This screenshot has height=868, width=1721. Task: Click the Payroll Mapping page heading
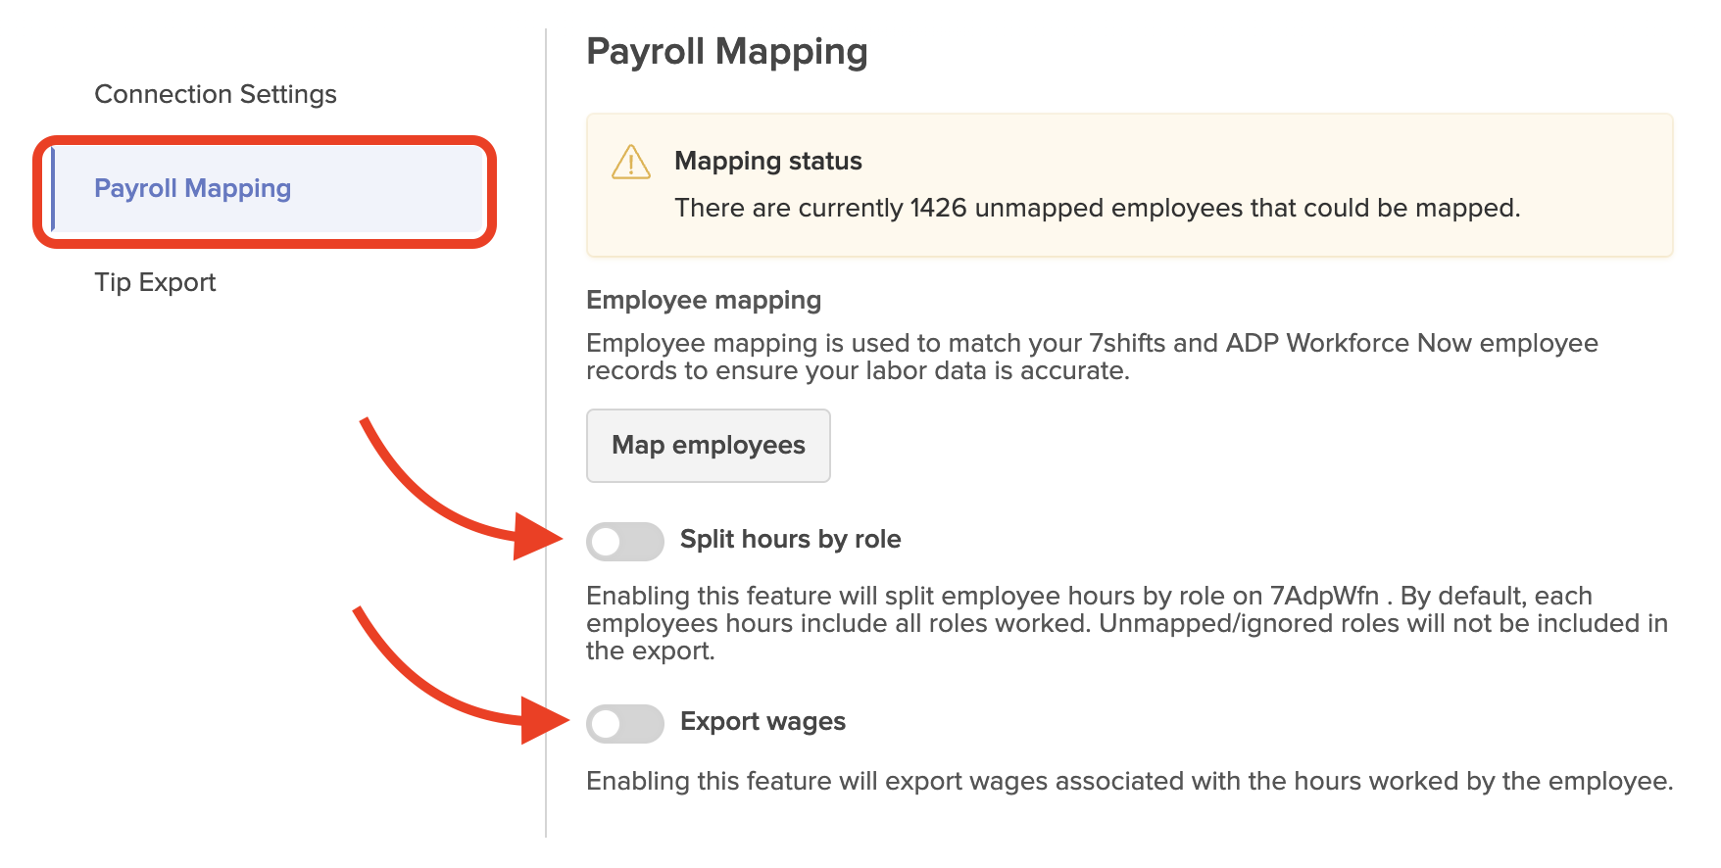726,51
